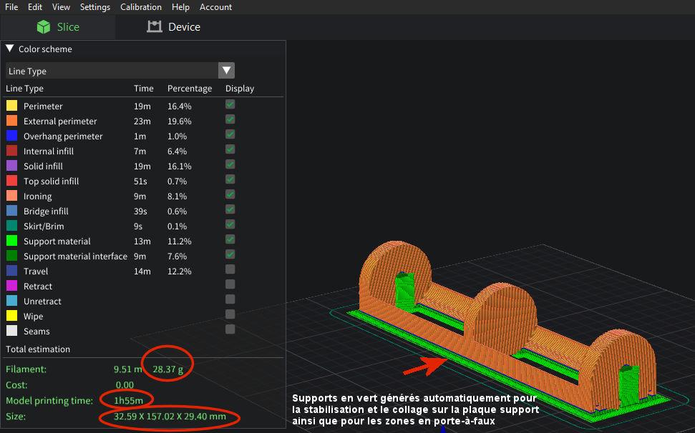Switch to the Device tab
This screenshot has height=433, width=695.
pos(174,27)
